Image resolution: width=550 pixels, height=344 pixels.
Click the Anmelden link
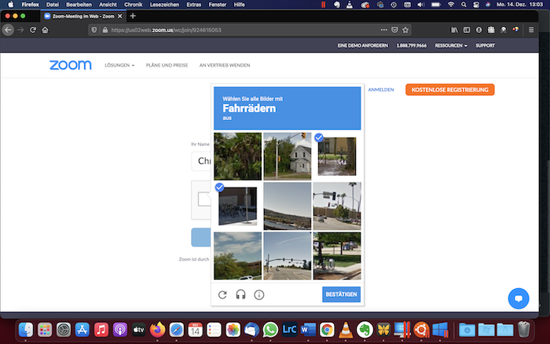[381, 90]
